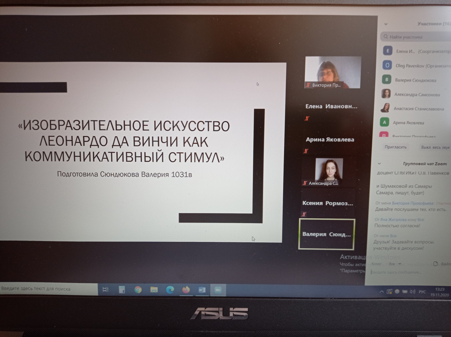Viewport: 451px width, 337px height.
Task: Select the highlighted Валерия Сюнд... speaker tile
Action: 327,234
